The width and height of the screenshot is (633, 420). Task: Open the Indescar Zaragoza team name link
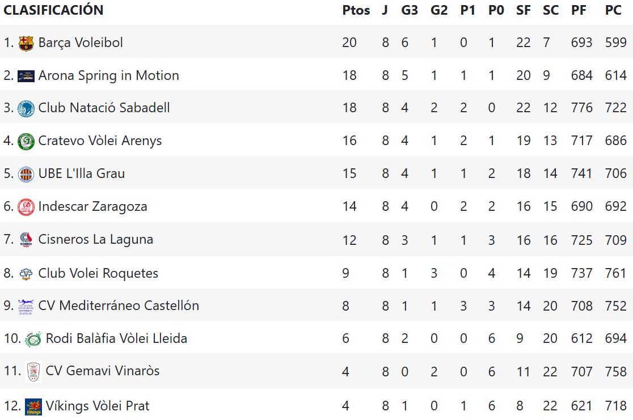click(x=92, y=206)
